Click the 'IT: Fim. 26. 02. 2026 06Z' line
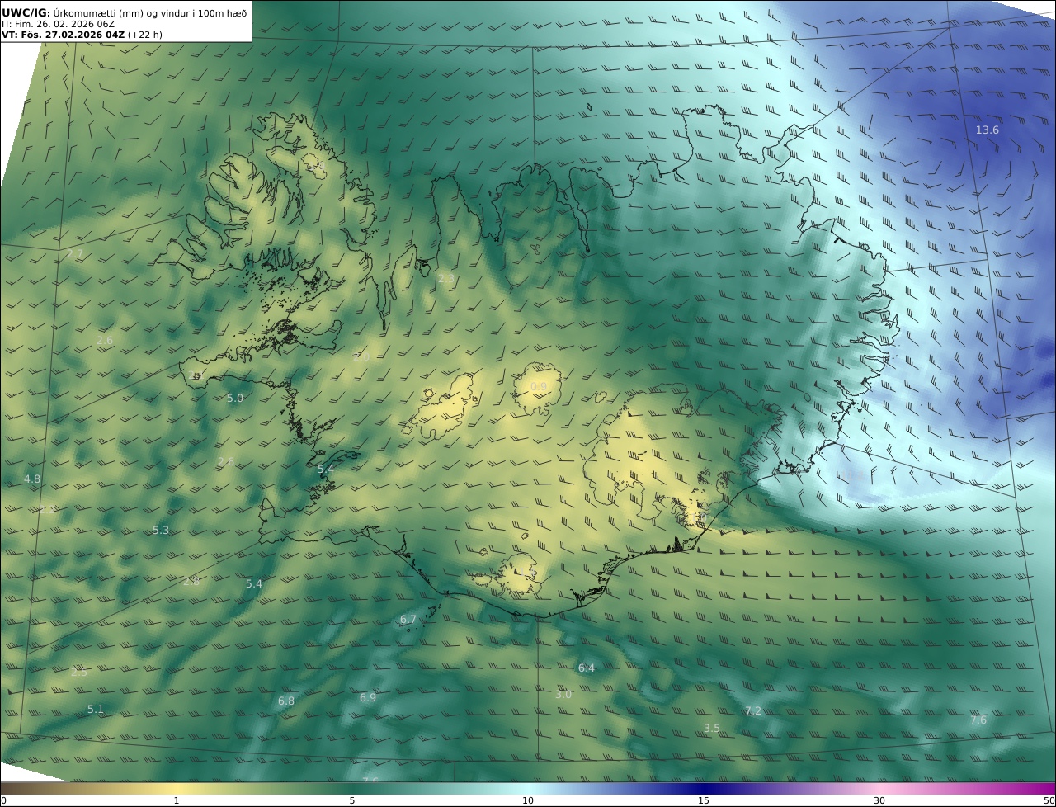 [58, 24]
